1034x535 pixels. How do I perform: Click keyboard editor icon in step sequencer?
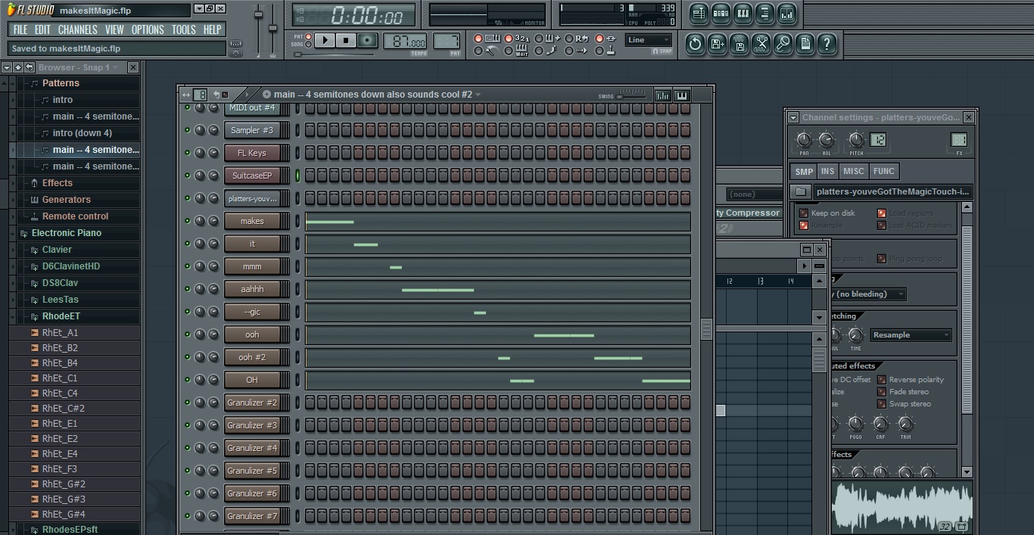tap(681, 95)
